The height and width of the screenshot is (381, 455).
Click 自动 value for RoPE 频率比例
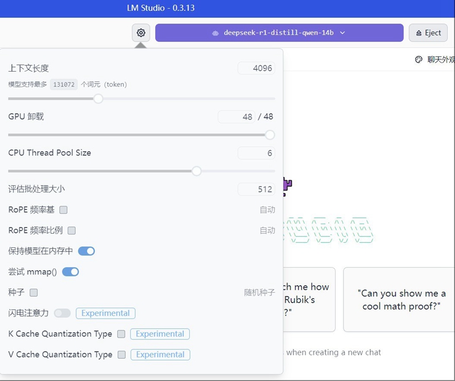267,230
